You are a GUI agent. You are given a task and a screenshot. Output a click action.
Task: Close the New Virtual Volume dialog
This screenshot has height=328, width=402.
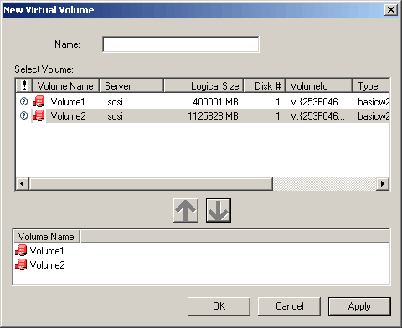point(390,10)
